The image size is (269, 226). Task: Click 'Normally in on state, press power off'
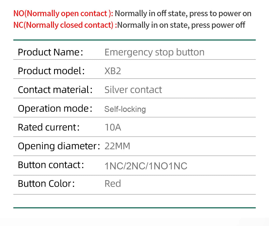181,25
